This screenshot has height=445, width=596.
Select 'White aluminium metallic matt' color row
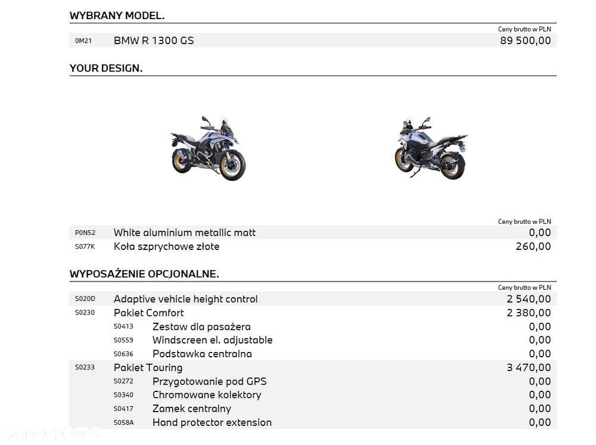click(313, 233)
